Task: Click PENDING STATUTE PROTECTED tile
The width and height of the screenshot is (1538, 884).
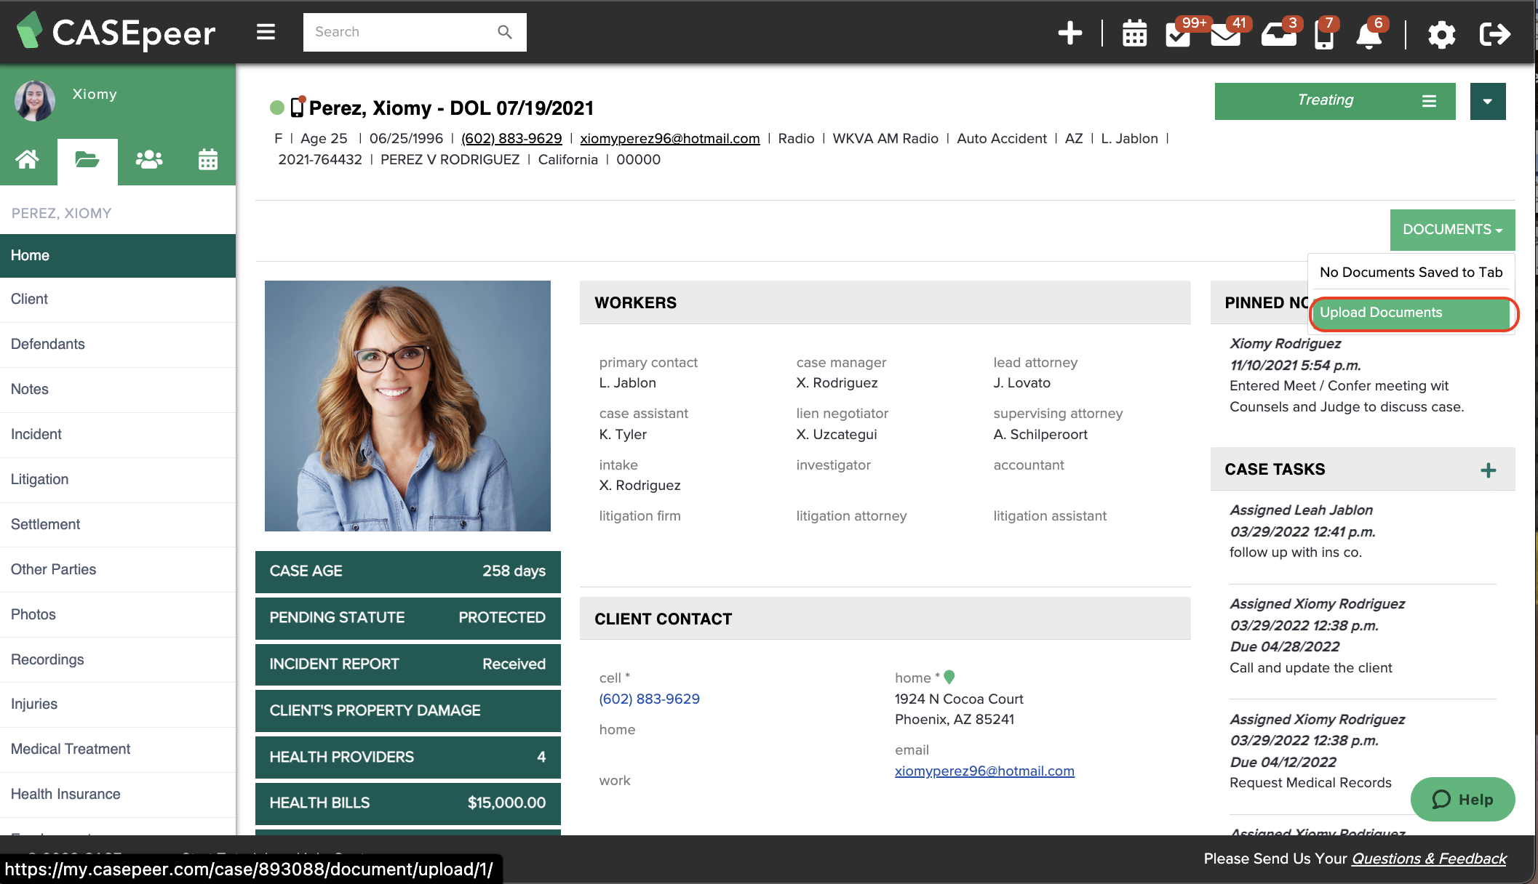Action: coord(407,618)
